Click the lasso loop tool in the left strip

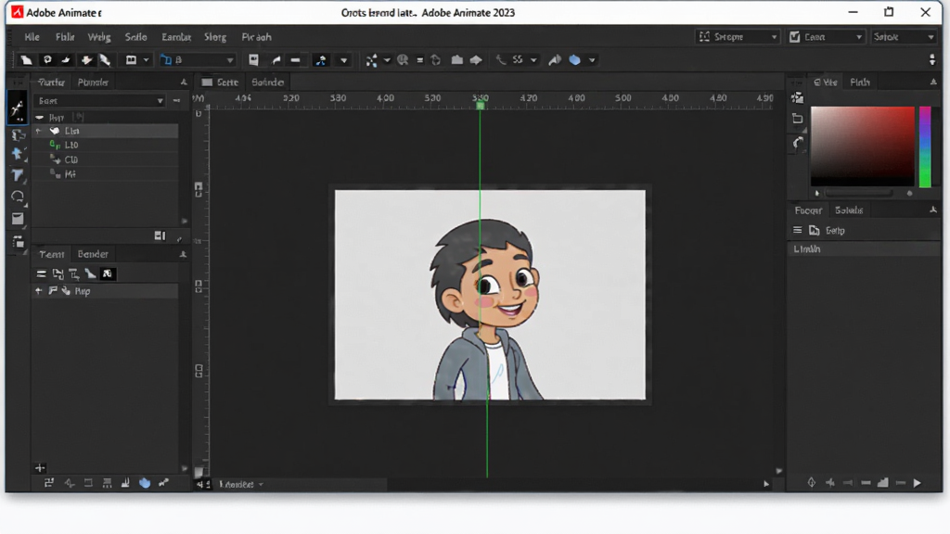coord(17,197)
